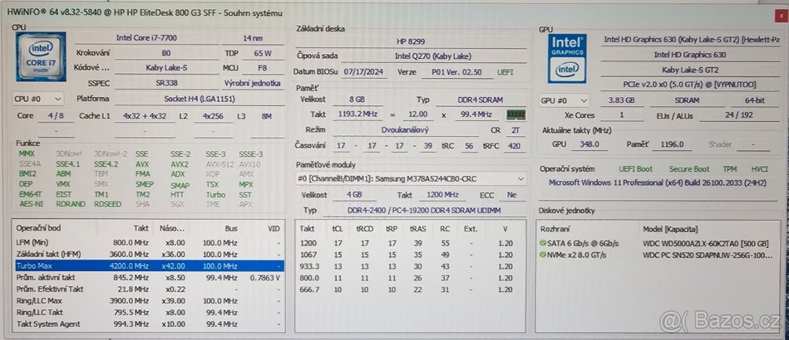Click the Microsoft Windows 11 Professional build text

pos(658,182)
